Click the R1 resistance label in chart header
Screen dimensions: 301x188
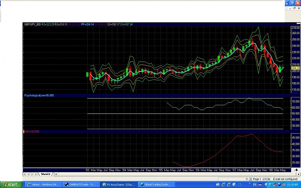[74, 25]
